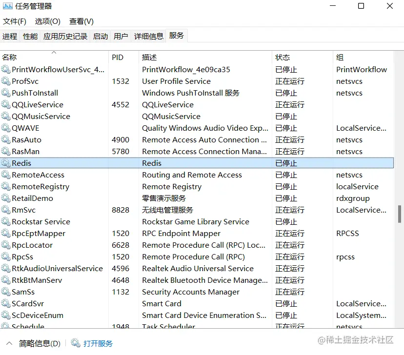Switch to the 进程 tab
Image resolution: width=404 pixels, height=355 pixels.
point(10,36)
